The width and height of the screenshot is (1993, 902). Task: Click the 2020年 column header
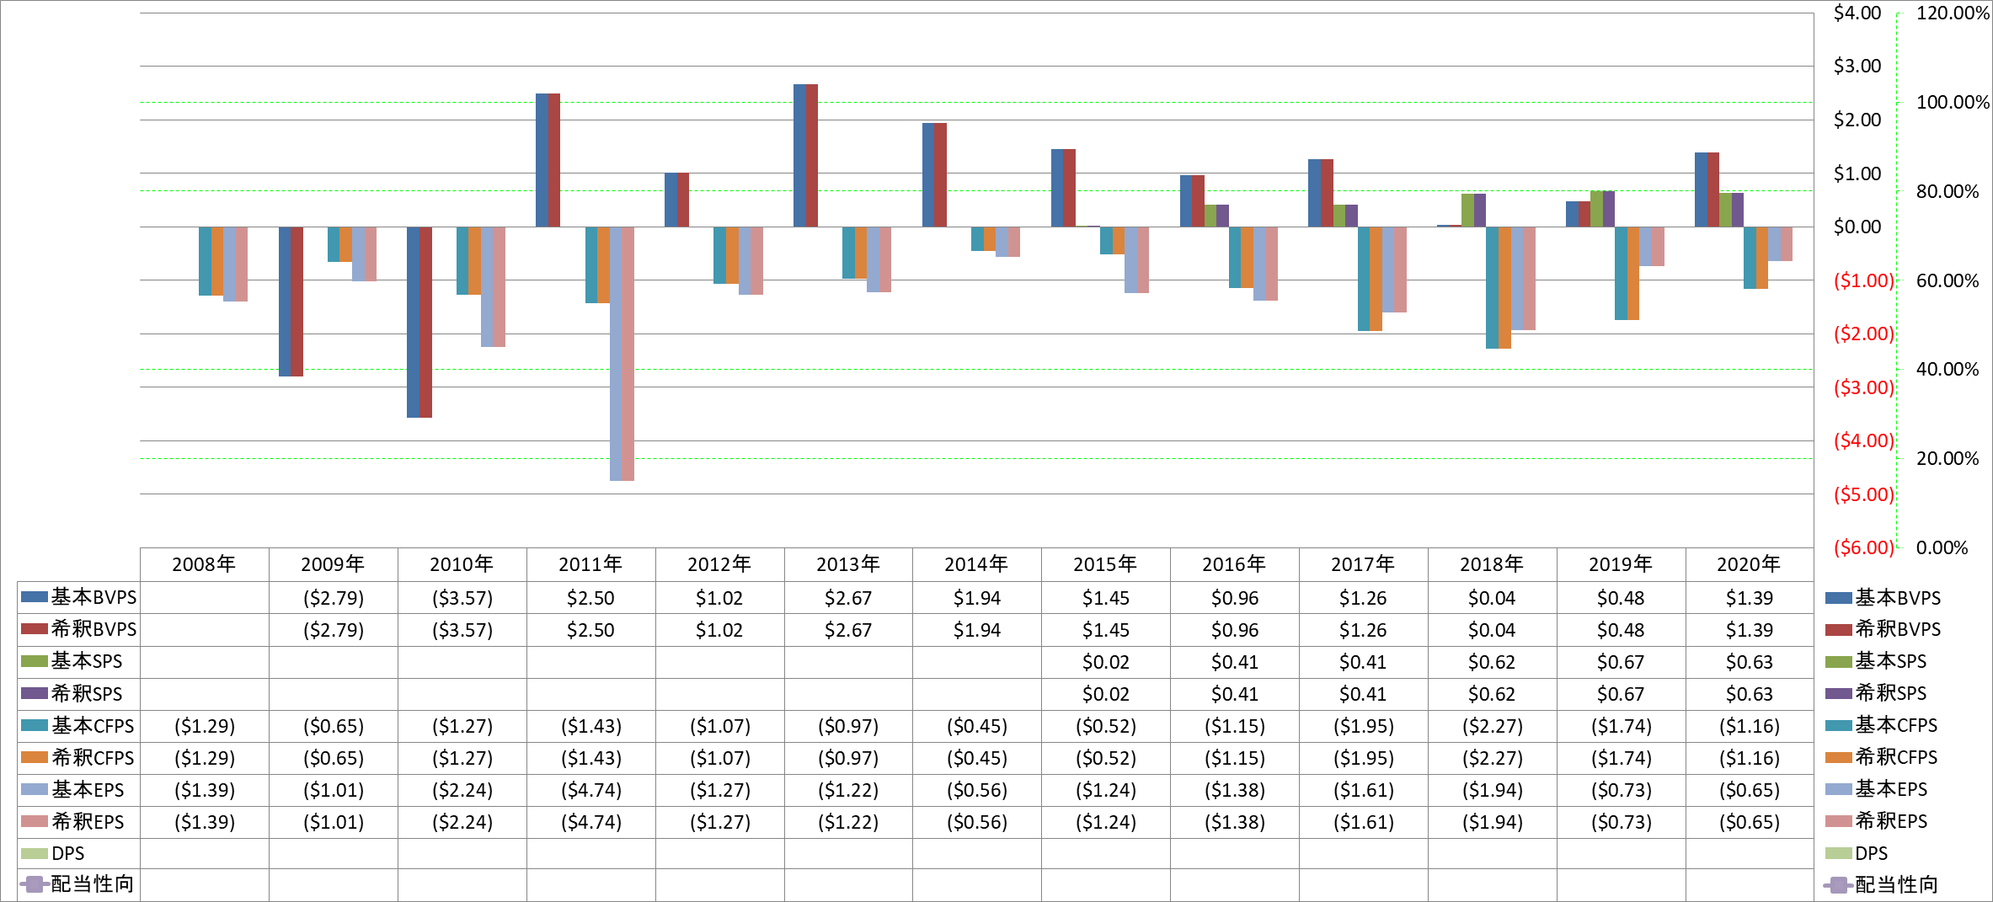pyautogui.click(x=1749, y=564)
